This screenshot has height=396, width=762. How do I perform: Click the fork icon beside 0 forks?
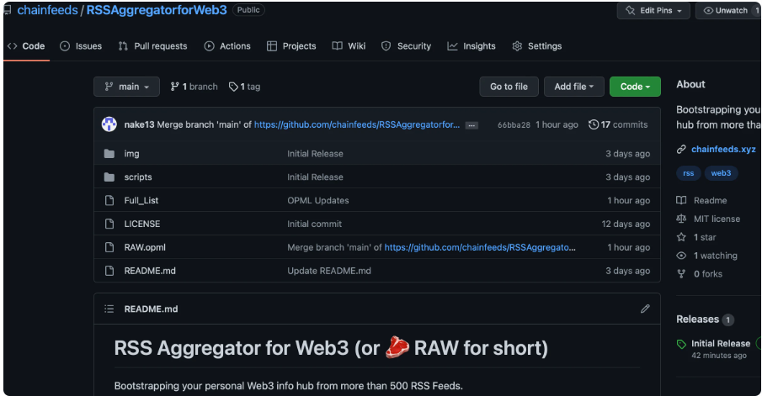681,274
